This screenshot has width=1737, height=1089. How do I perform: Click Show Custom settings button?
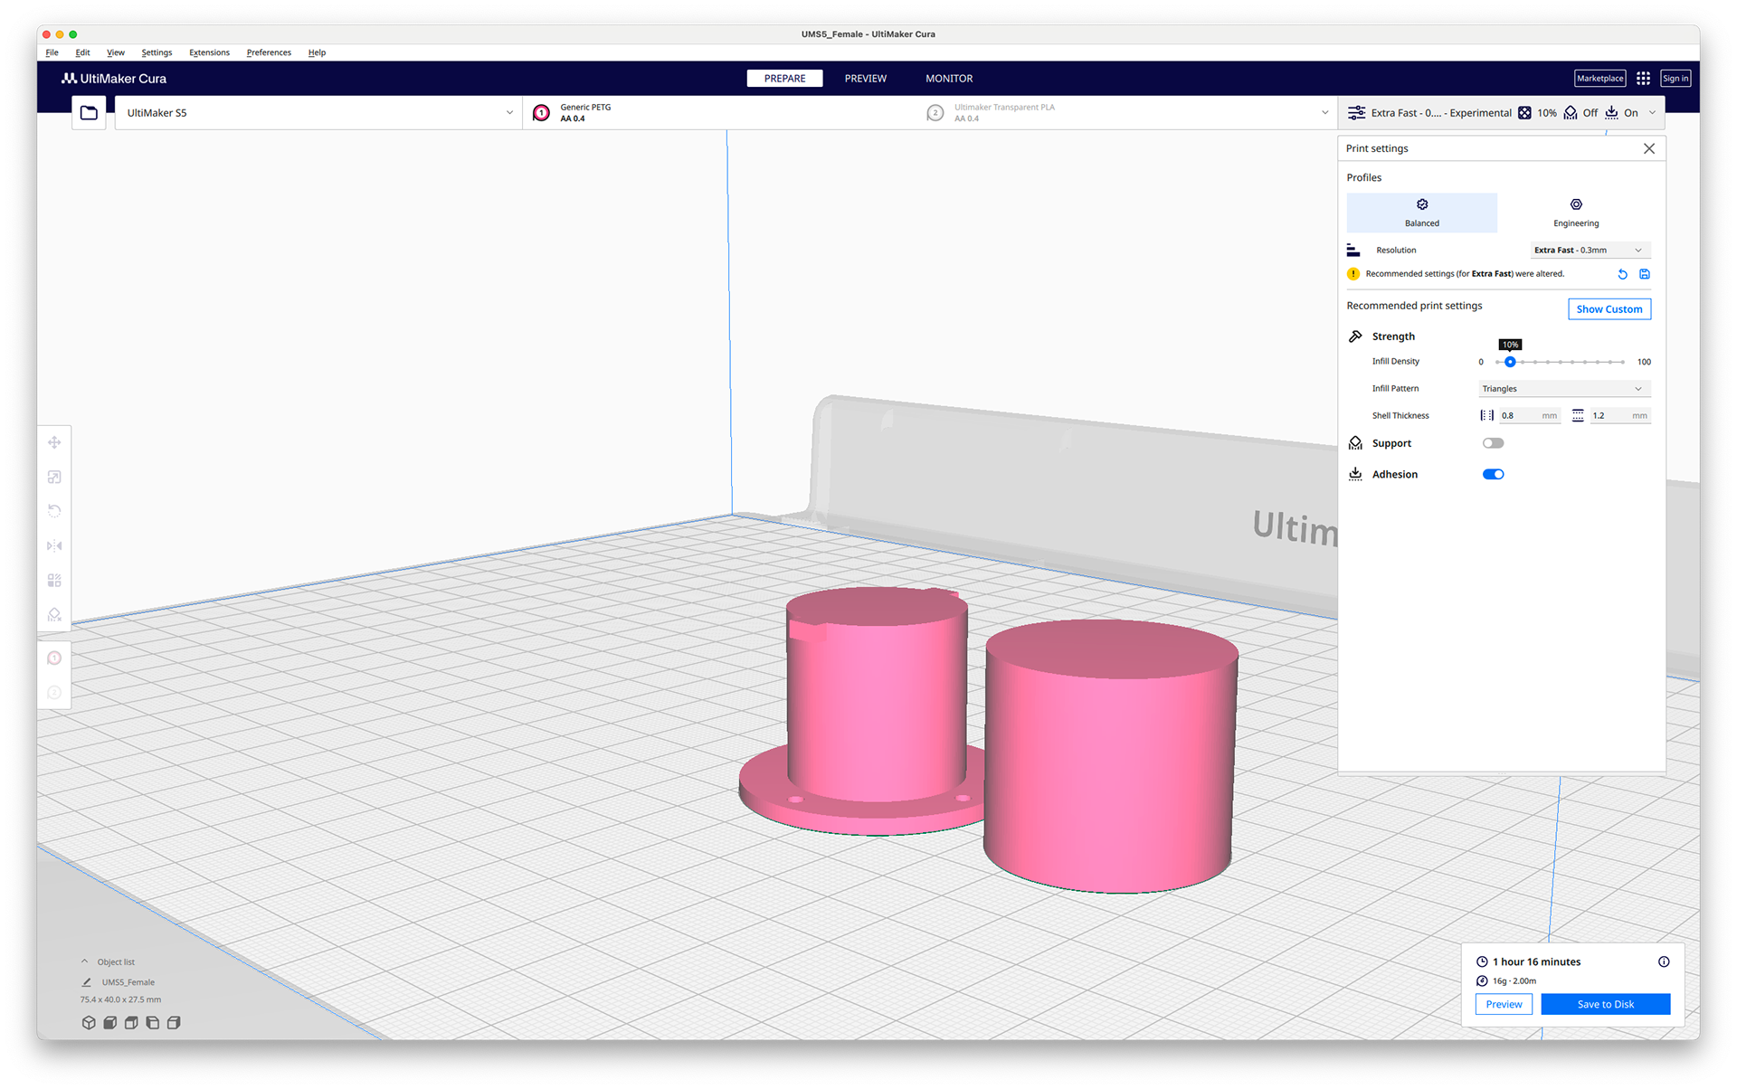1609,309
